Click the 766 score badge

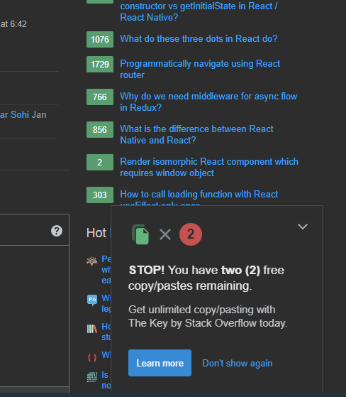click(x=100, y=97)
